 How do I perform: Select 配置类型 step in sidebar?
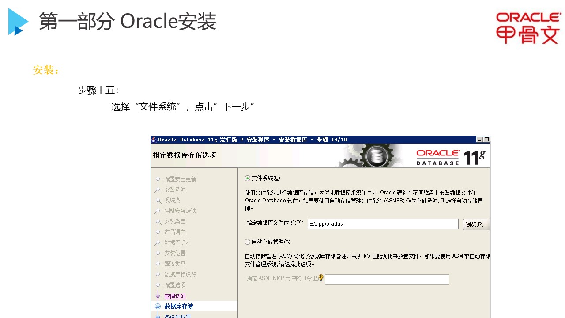175,264
